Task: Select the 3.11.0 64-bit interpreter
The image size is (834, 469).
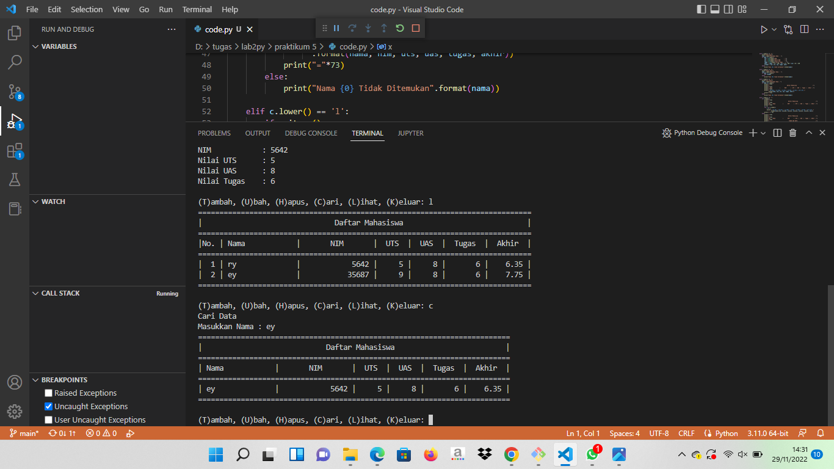Action: pyautogui.click(x=769, y=434)
